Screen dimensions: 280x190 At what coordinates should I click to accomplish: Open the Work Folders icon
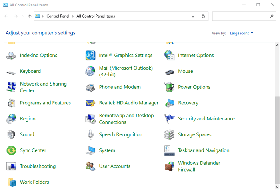[12, 182]
